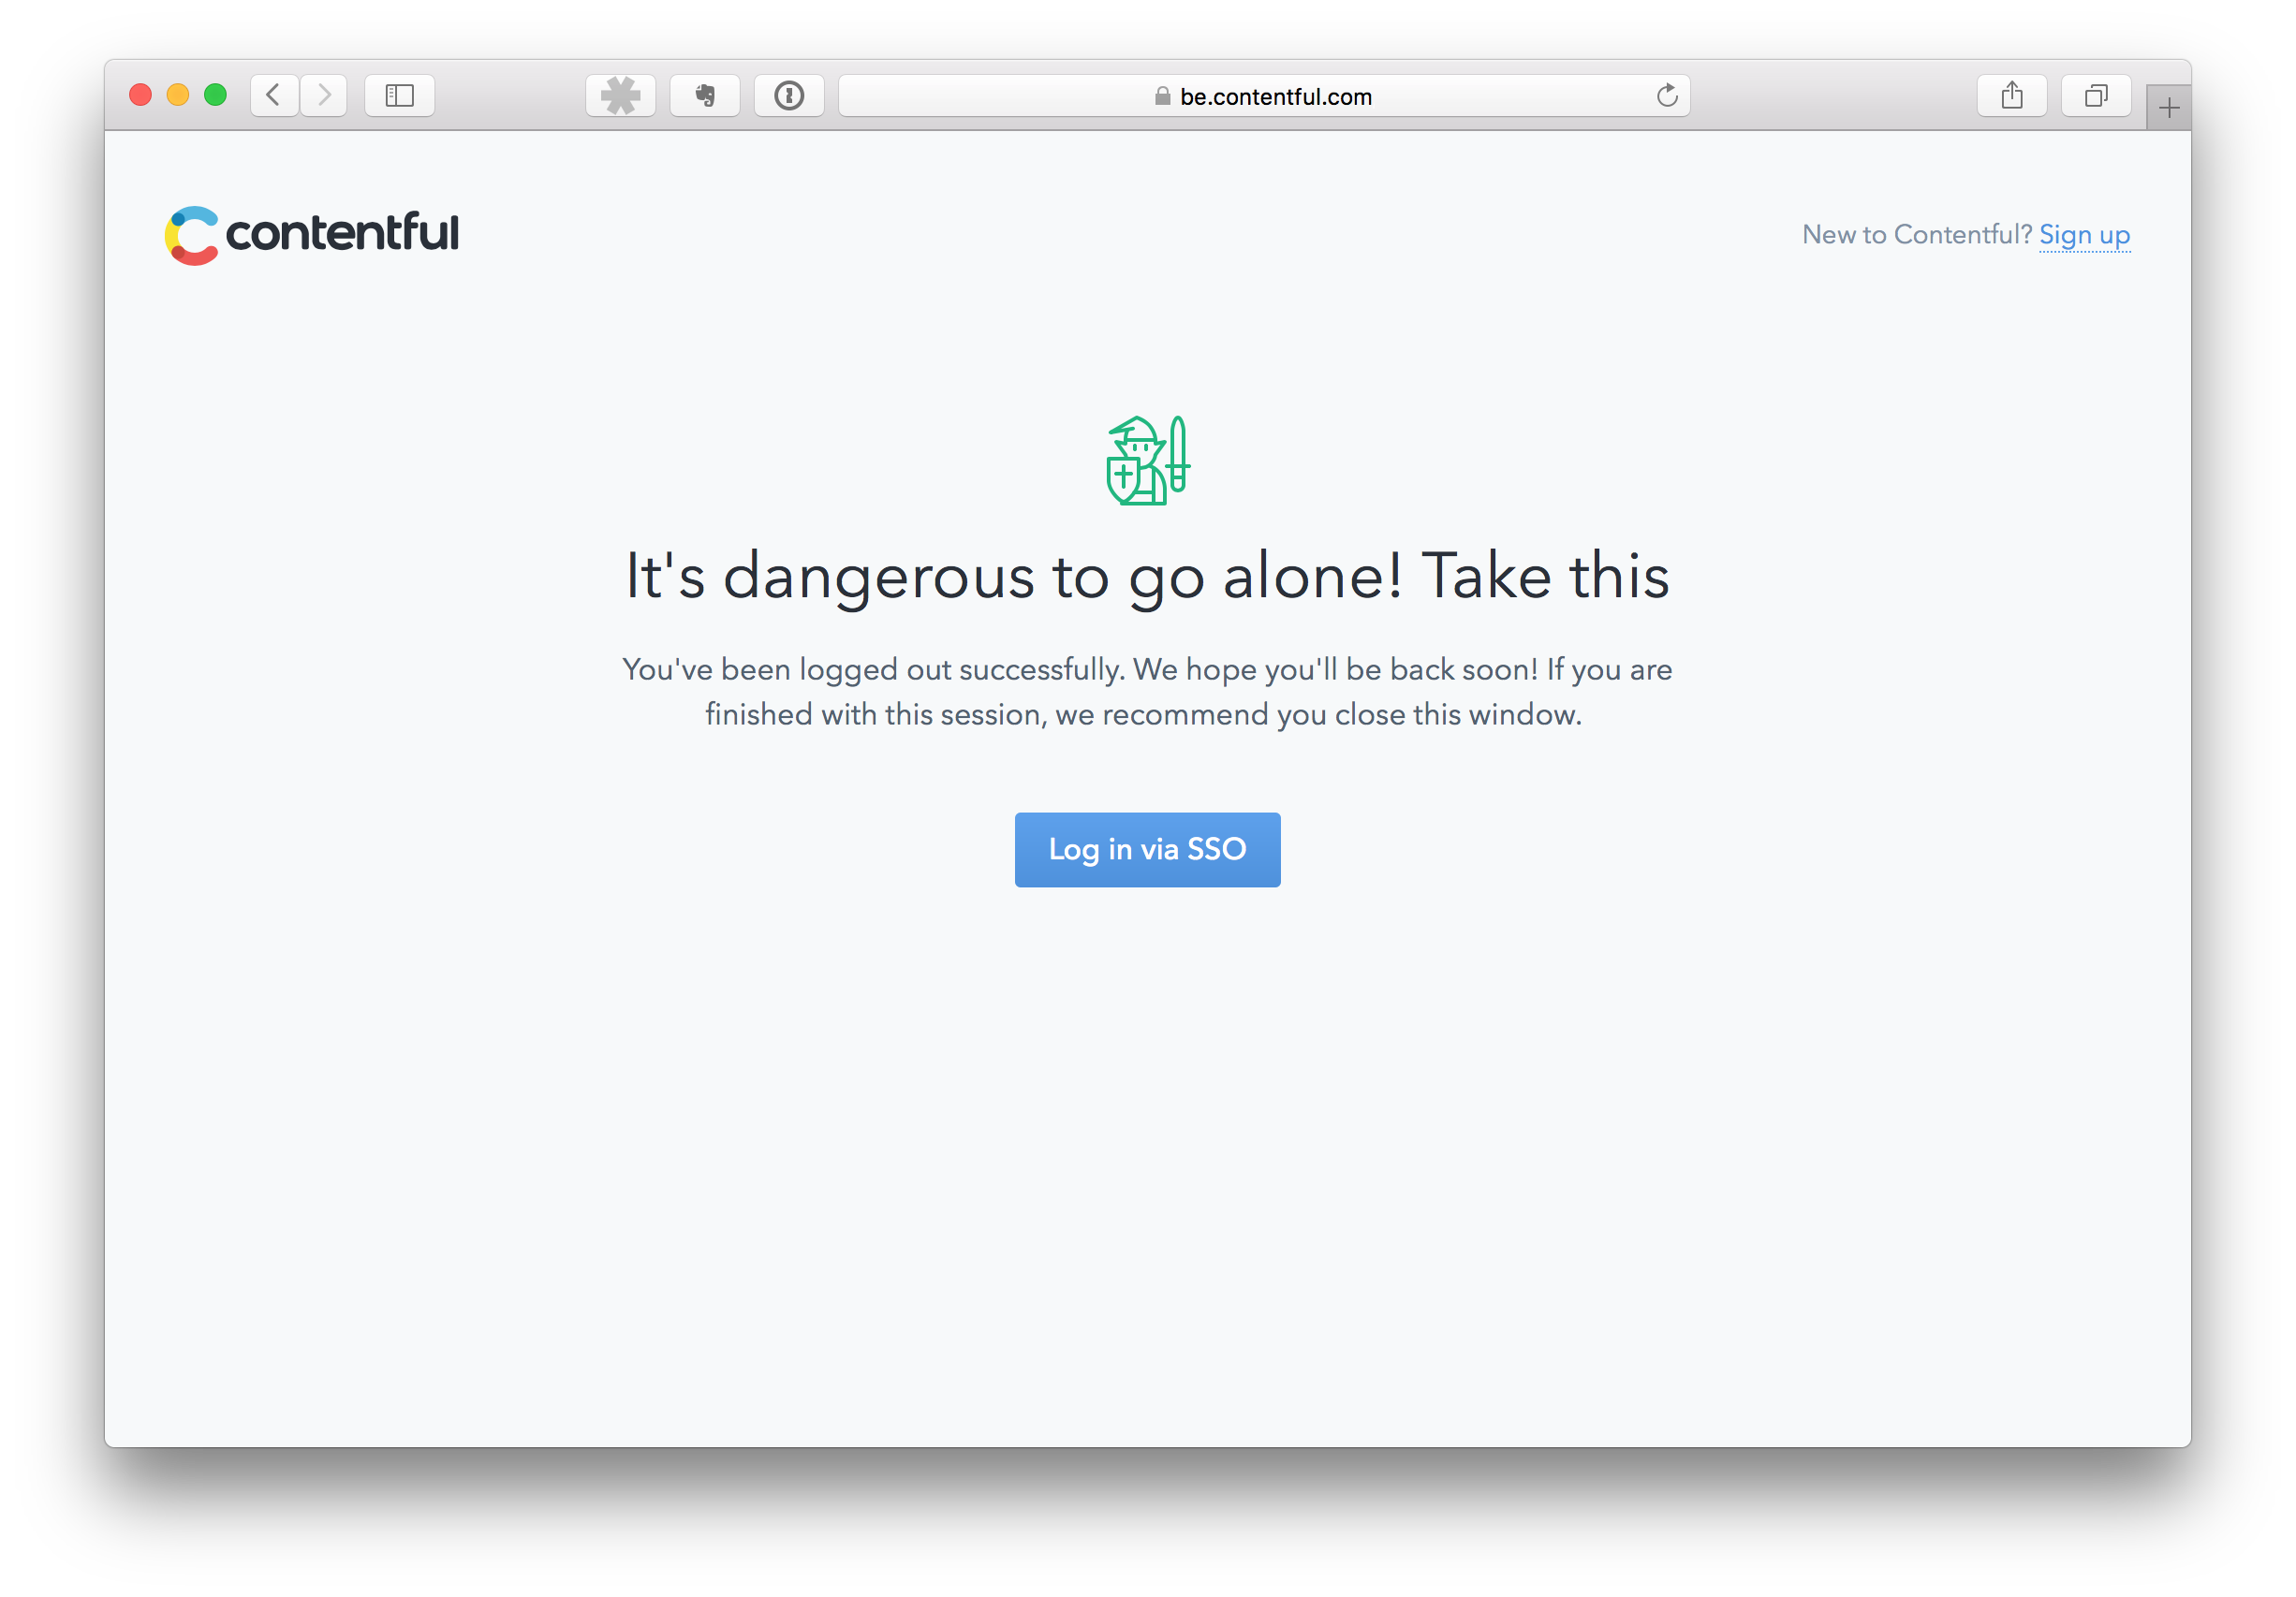Open the asterisk extension in the toolbar
Image resolution: width=2296 pixels, height=1597 pixels.
click(x=620, y=95)
